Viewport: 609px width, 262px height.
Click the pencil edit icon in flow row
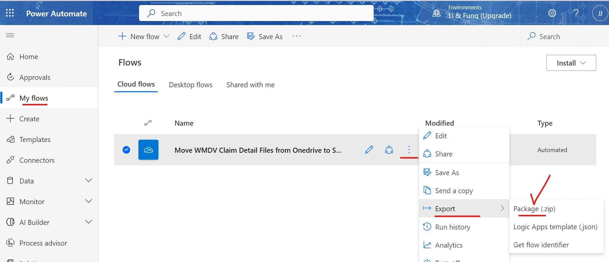point(369,150)
